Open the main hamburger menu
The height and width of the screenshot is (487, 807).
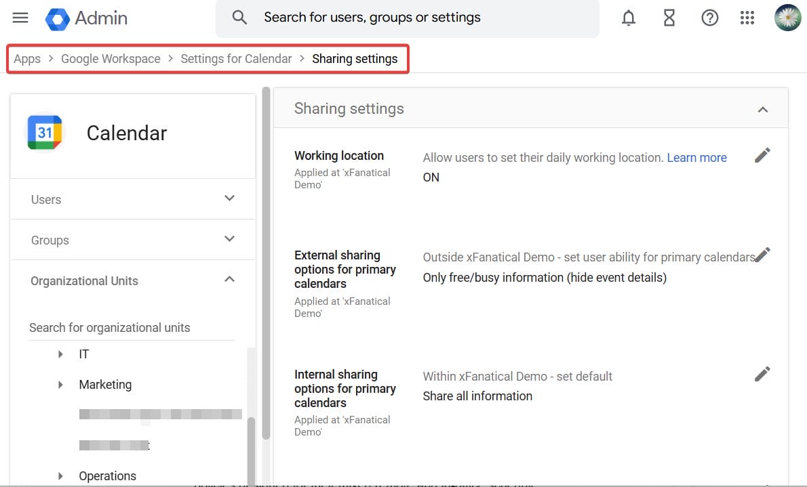coord(20,18)
